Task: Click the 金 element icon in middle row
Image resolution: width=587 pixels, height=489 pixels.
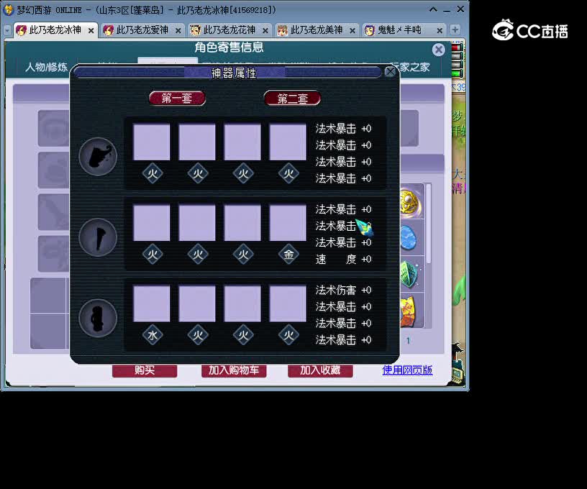Action: click(x=288, y=254)
